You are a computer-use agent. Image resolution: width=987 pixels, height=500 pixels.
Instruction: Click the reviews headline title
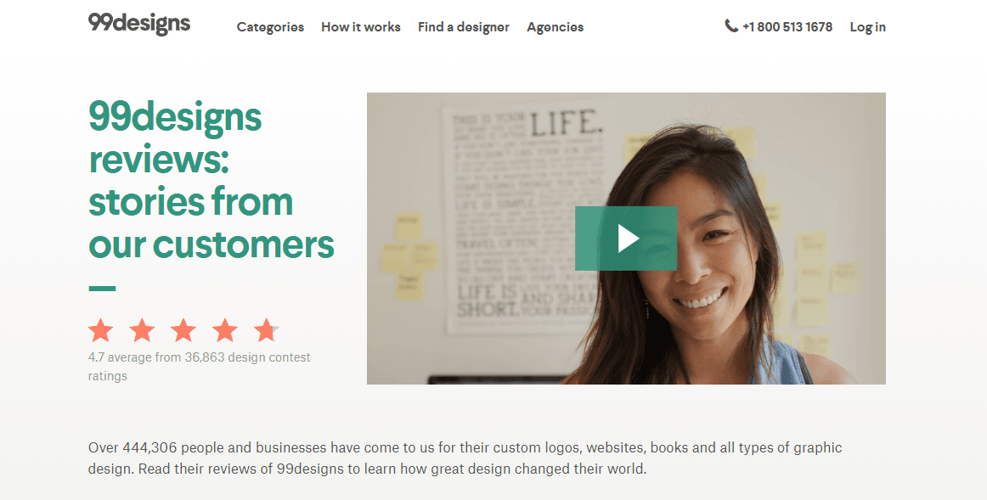[211, 181]
